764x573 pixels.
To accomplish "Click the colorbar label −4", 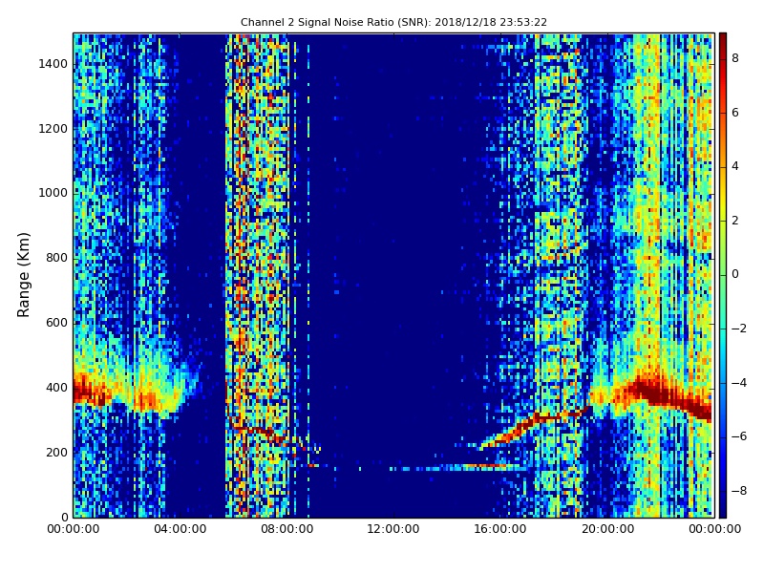I will click(738, 383).
